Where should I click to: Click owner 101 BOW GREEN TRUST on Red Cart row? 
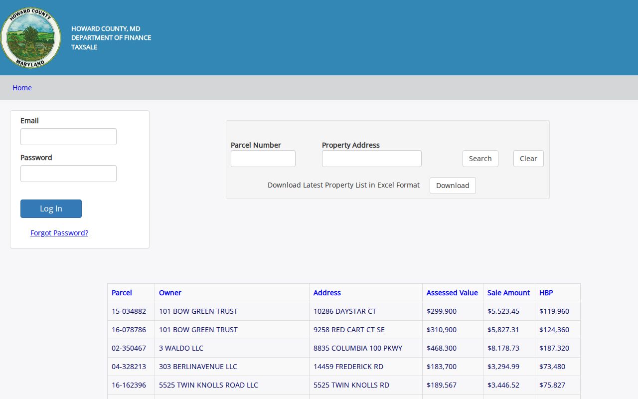pyautogui.click(x=198, y=330)
